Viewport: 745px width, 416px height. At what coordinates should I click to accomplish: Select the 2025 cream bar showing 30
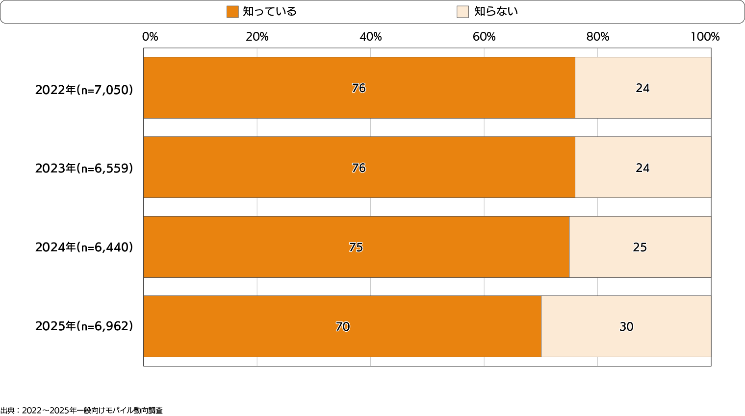point(626,326)
